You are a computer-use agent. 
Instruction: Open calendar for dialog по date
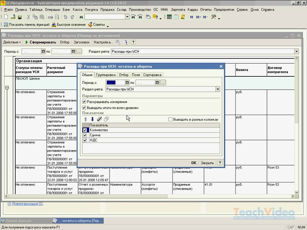point(157,83)
